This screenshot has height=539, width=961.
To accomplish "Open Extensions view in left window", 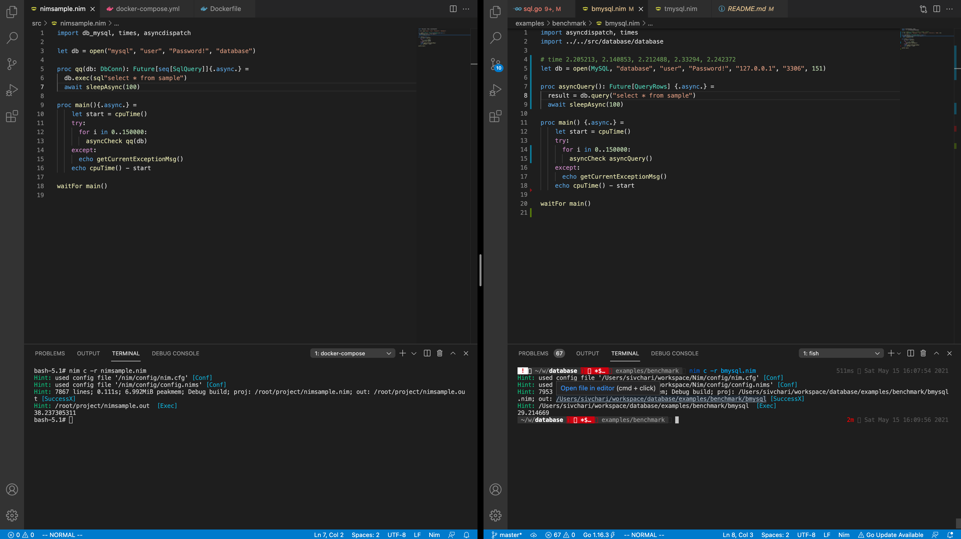I will click(12, 116).
